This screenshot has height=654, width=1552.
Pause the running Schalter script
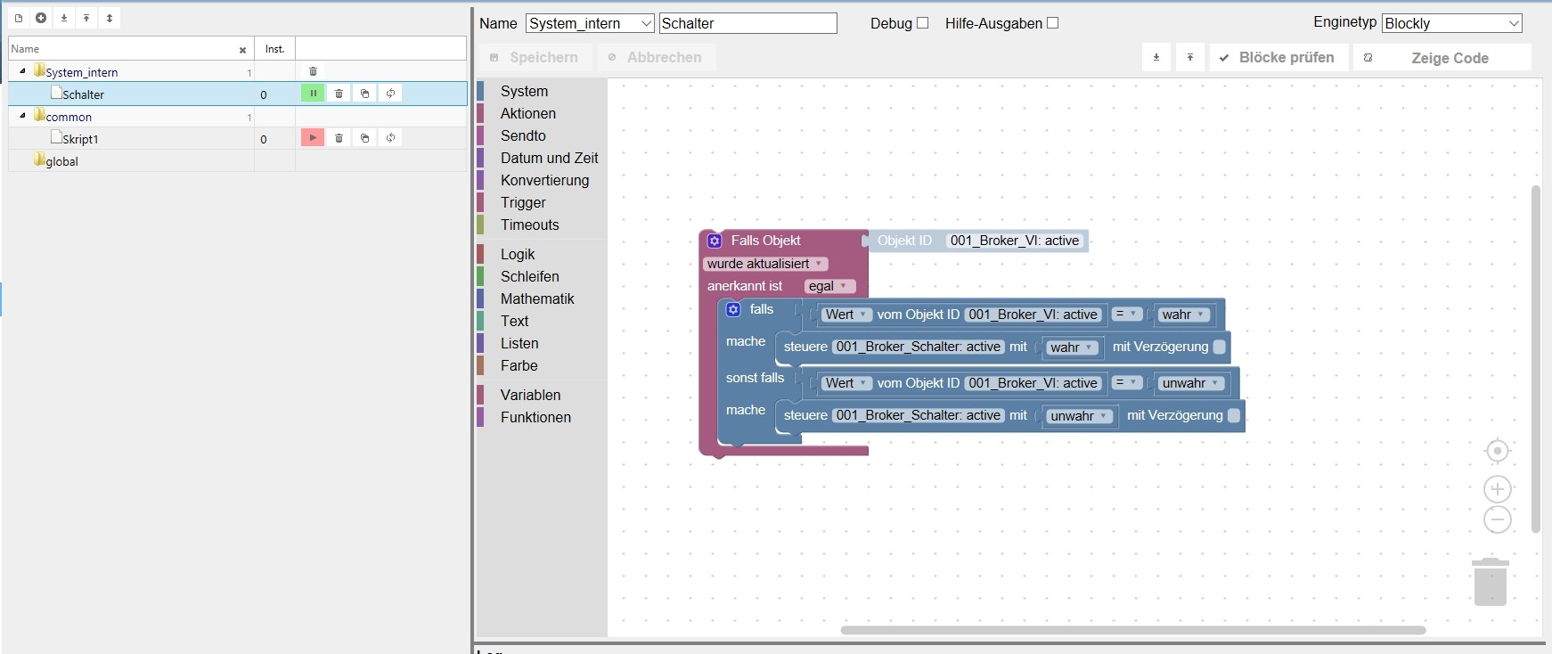[313, 94]
